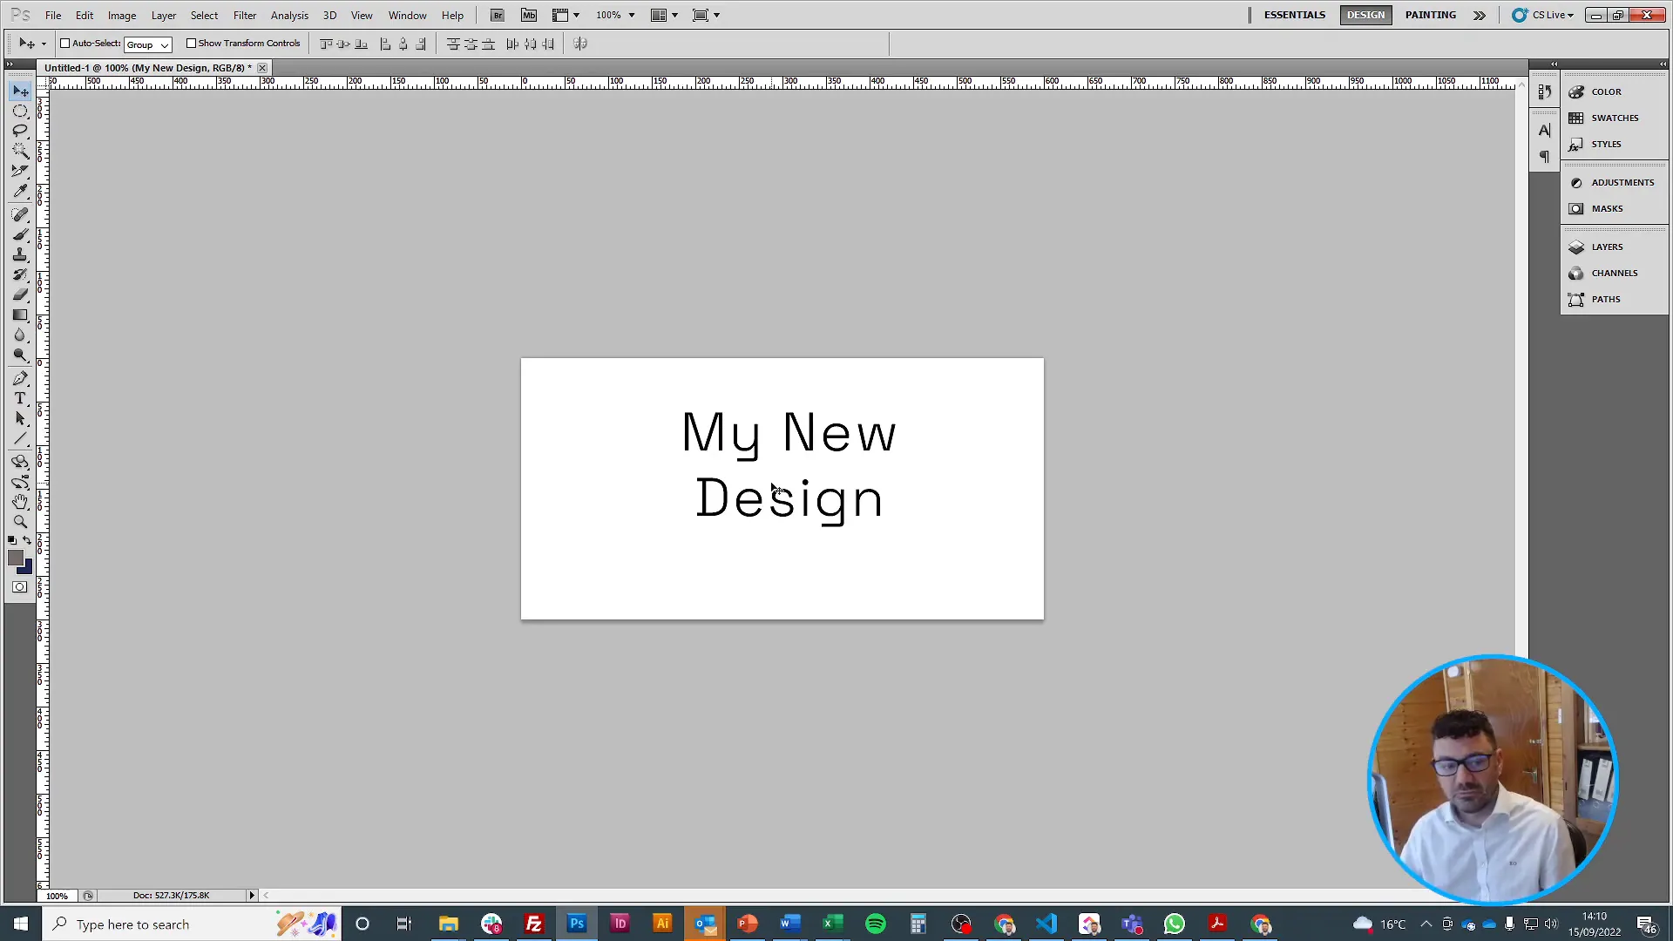The width and height of the screenshot is (1673, 941).
Task: Select the Horizontal Type tool
Action: pos(20,398)
